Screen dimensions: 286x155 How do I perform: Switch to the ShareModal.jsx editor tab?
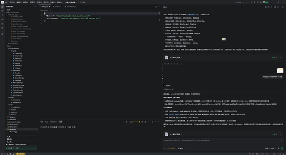point(71,7)
